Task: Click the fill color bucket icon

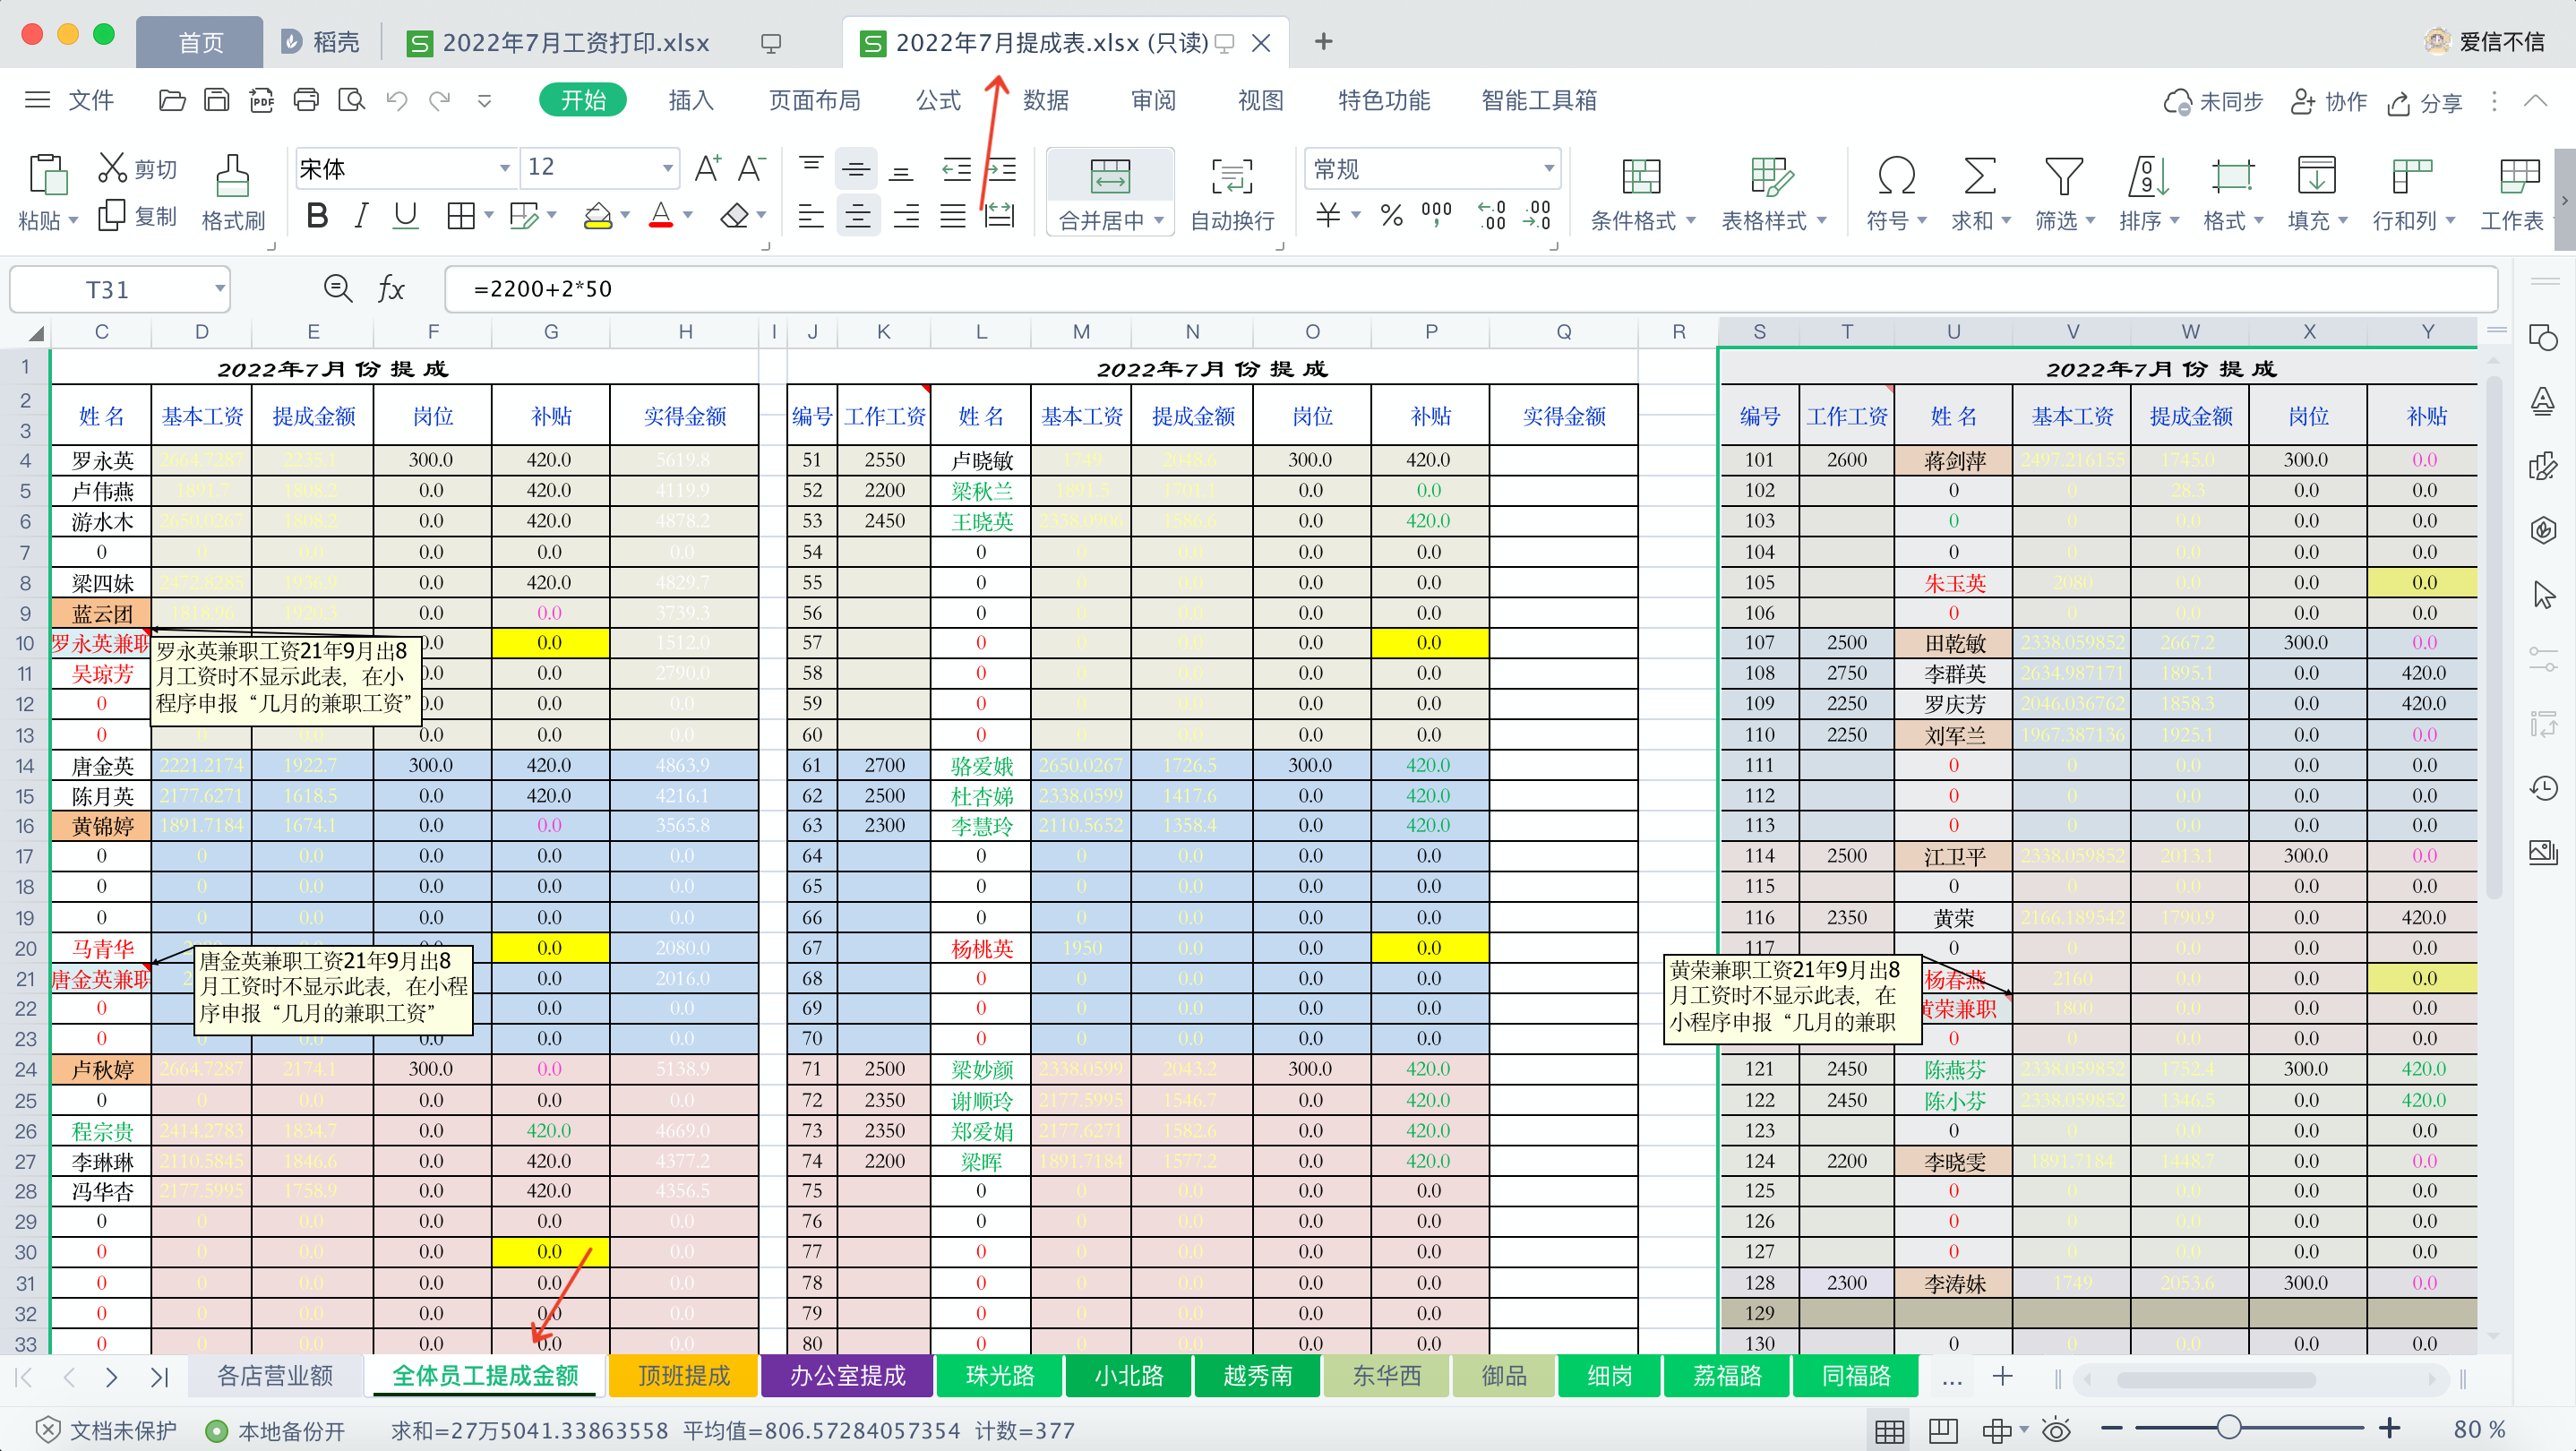Action: (598, 215)
